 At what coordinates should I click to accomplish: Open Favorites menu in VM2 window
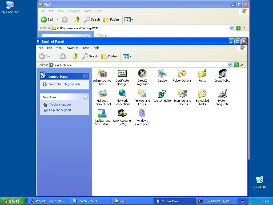click(x=74, y=11)
